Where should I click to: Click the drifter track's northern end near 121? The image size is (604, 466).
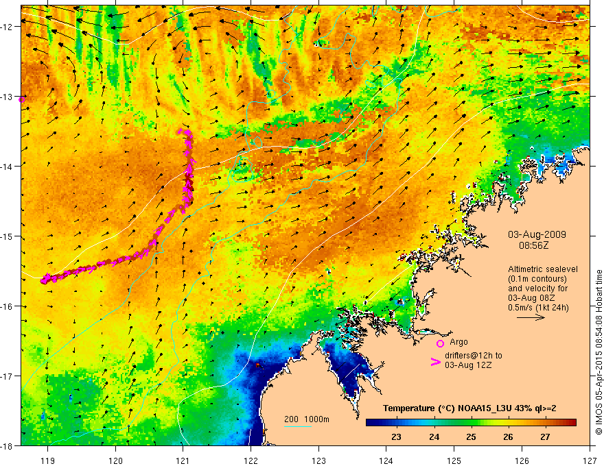click(186, 133)
